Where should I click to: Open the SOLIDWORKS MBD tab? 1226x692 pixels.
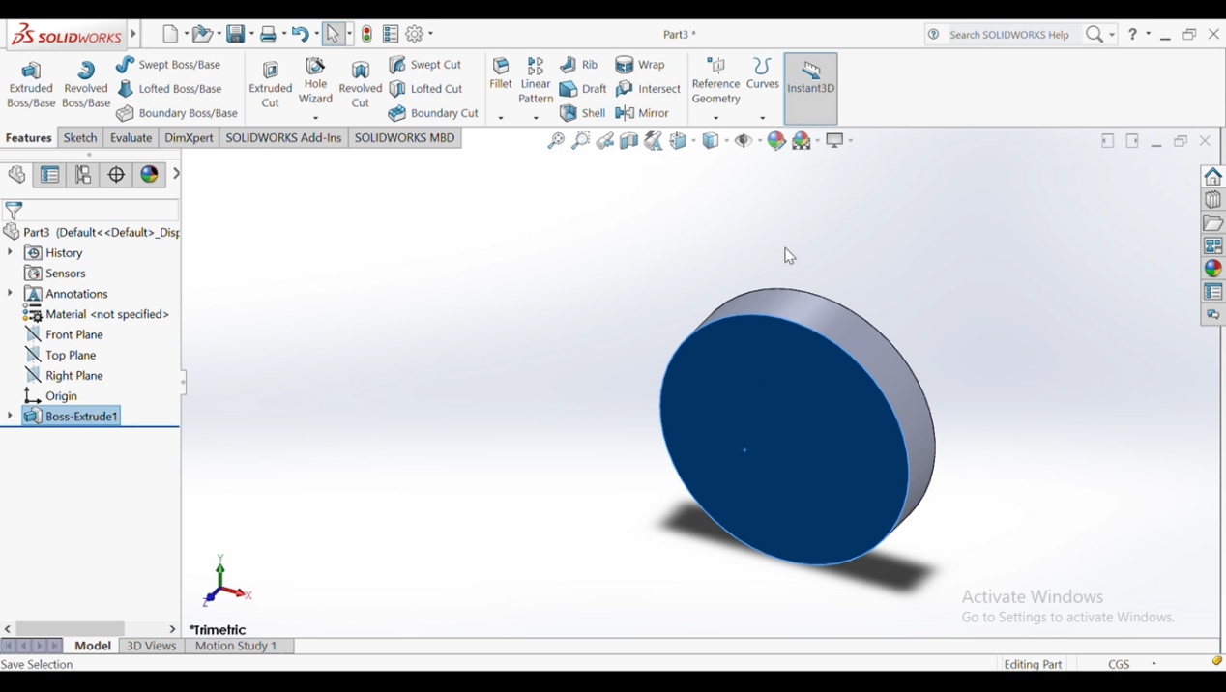tap(404, 138)
